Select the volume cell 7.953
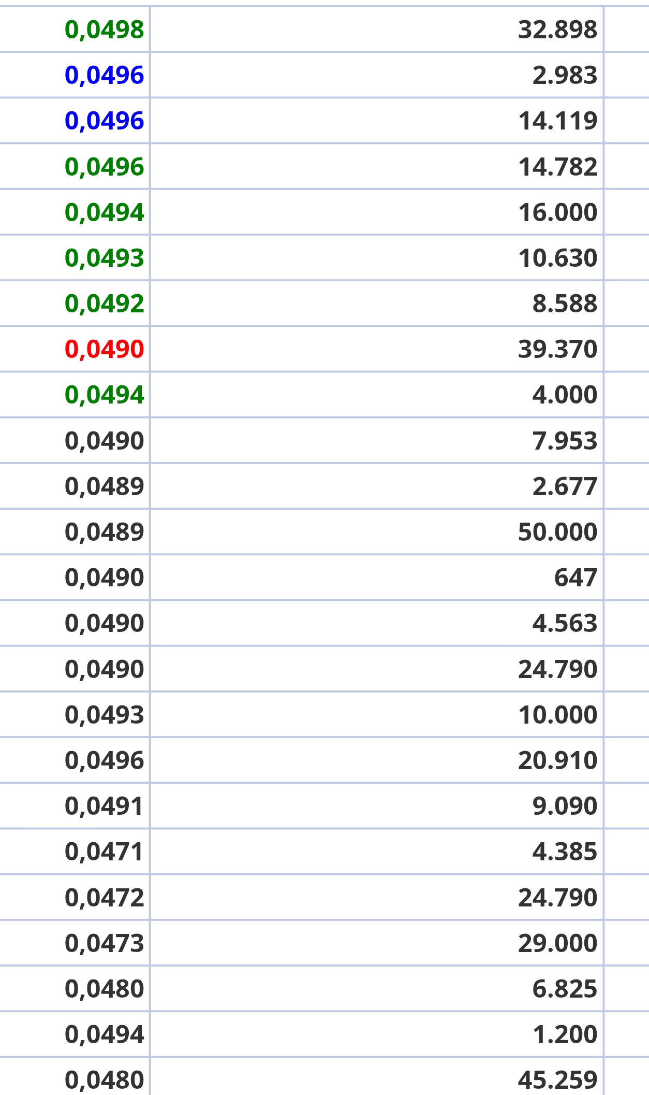 click(x=565, y=441)
